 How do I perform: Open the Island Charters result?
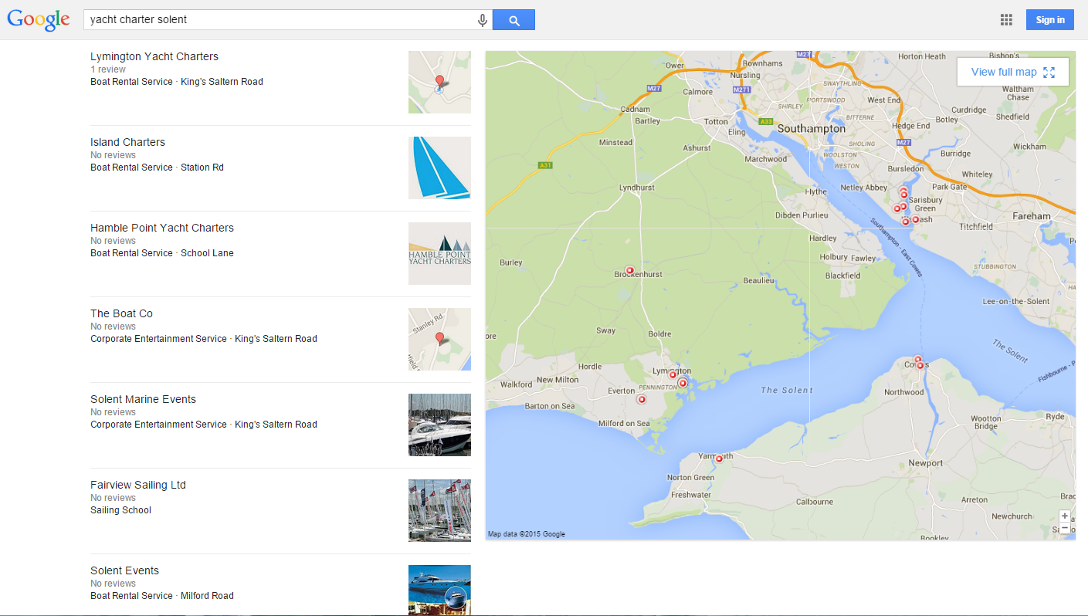[x=127, y=142]
